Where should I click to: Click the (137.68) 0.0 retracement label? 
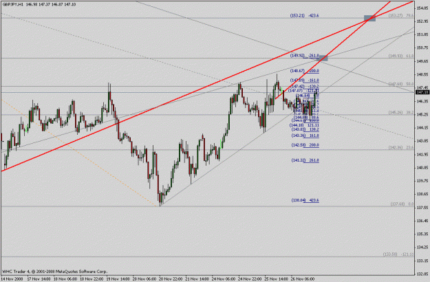402,204
